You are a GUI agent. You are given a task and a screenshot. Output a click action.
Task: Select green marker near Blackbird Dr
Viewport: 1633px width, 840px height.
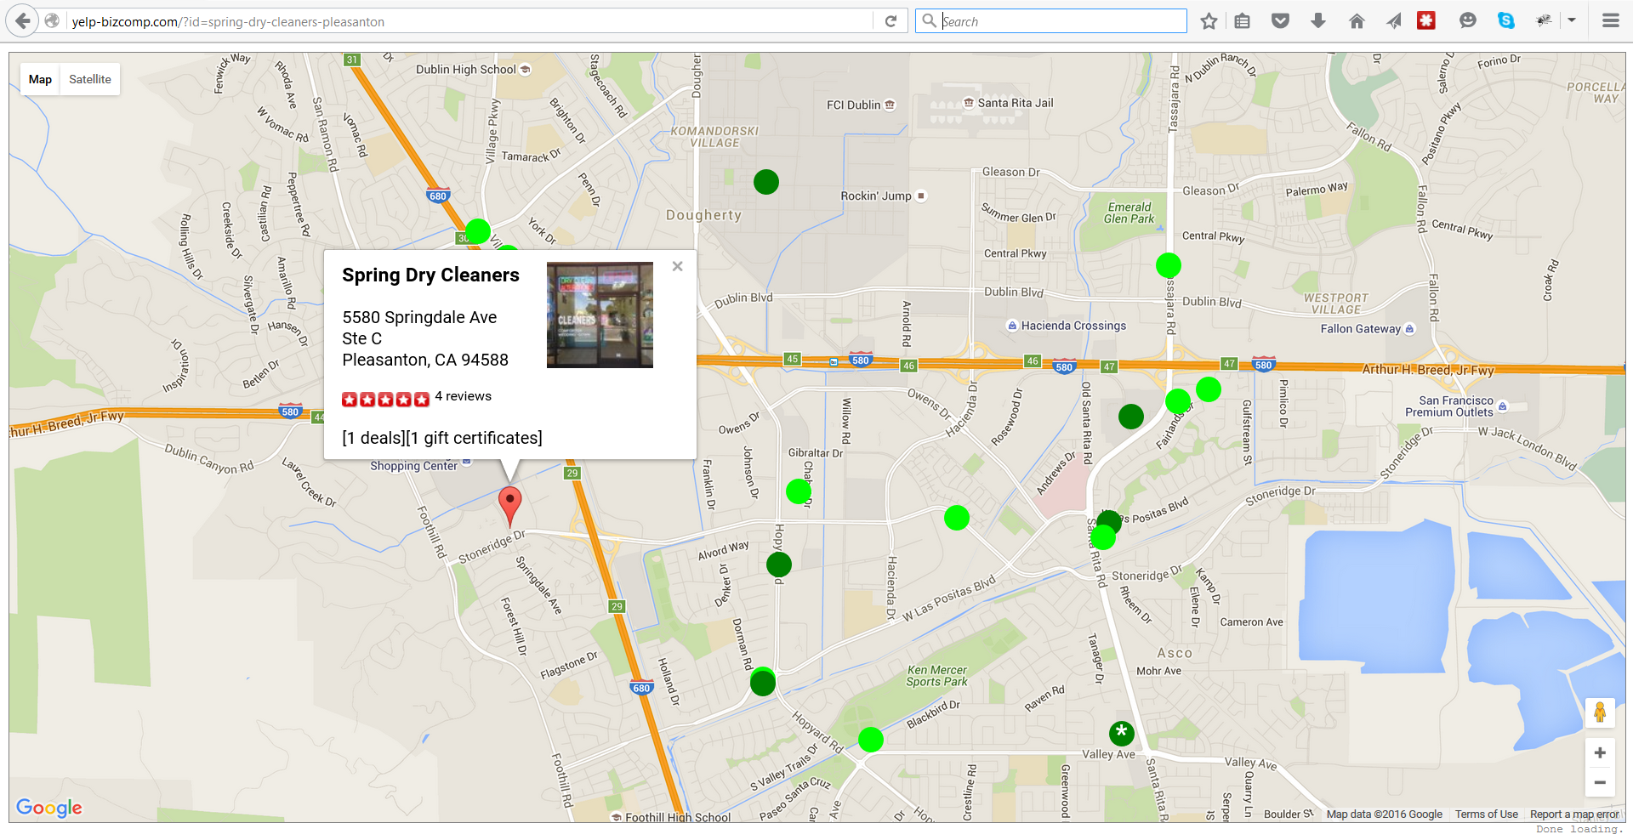coord(871,740)
